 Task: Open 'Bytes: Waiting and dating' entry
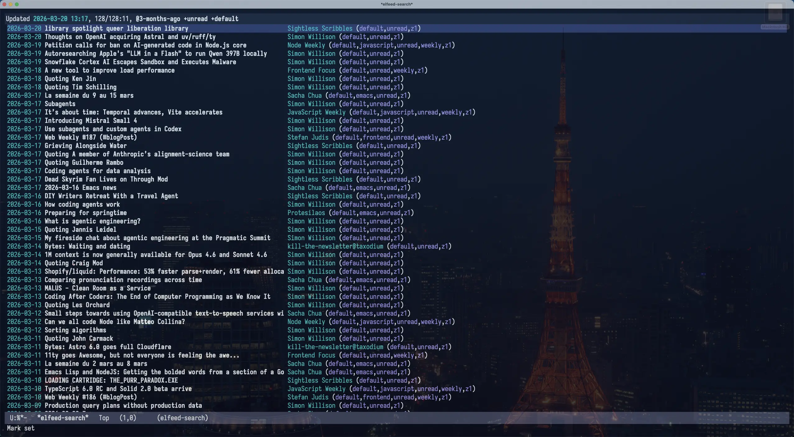click(87, 246)
